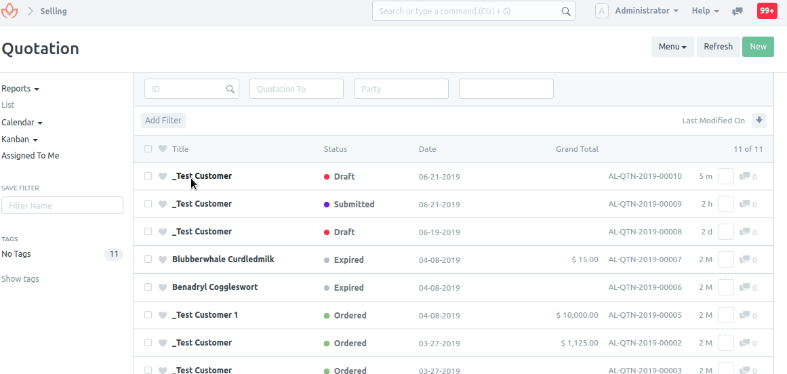Open the ERPNext home logo
The width and height of the screenshot is (787, 374).
pyautogui.click(x=9, y=11)
